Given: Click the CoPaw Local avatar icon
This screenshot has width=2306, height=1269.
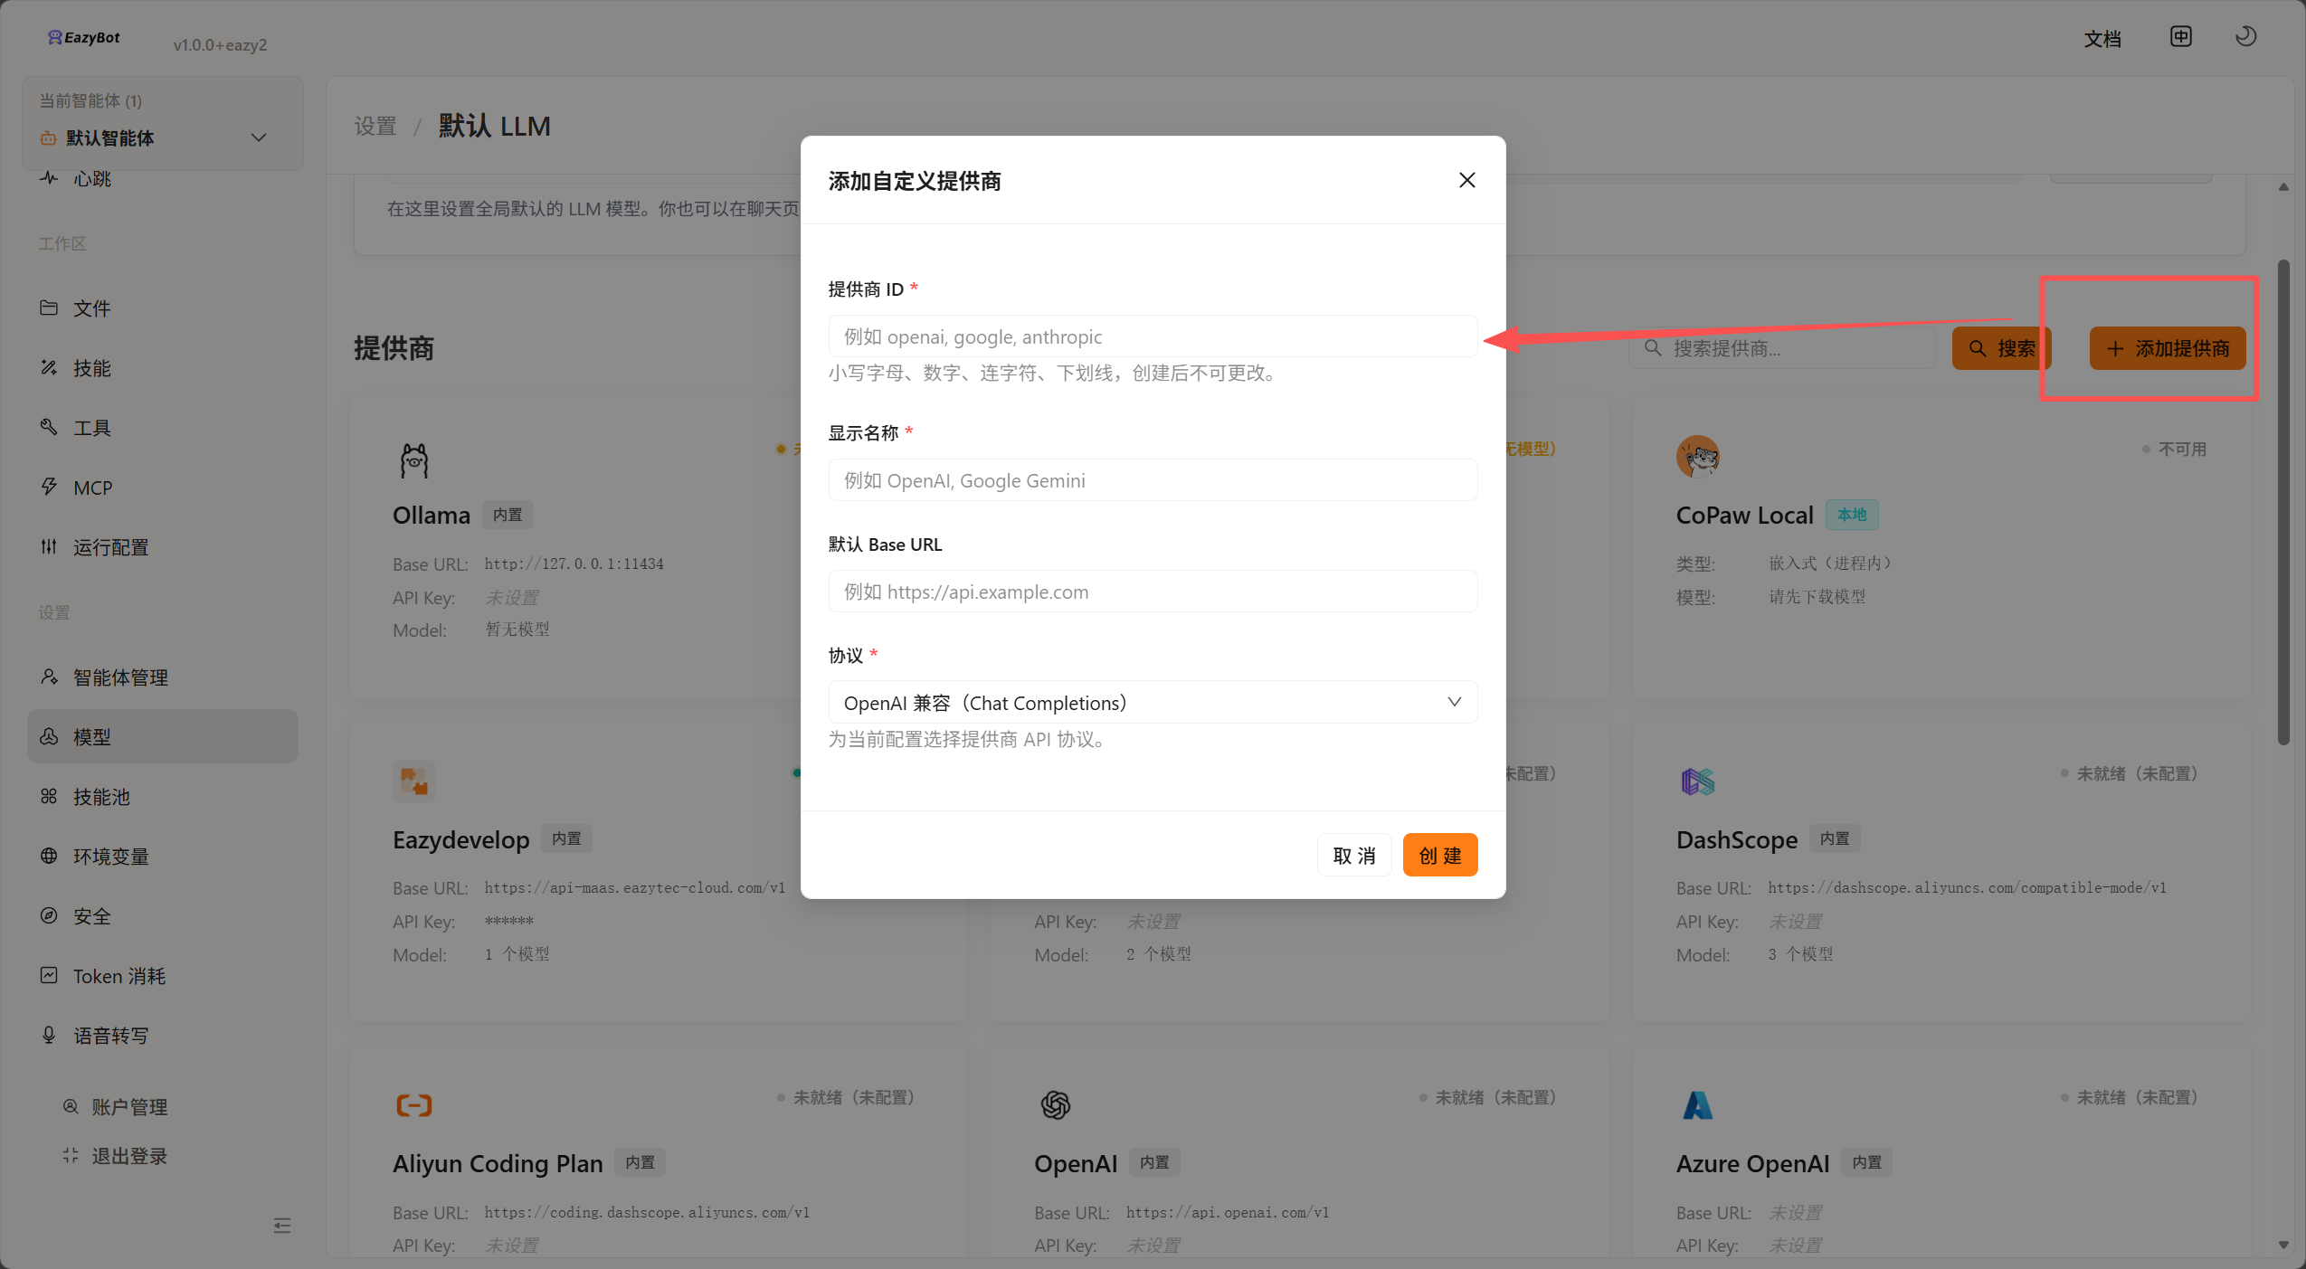Looking at the screenshot, I should pos(1698,456).
